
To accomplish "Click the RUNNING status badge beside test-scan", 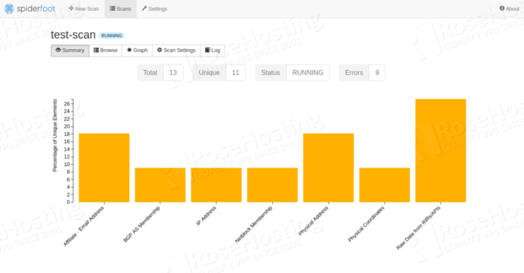I will click(112, 35).
